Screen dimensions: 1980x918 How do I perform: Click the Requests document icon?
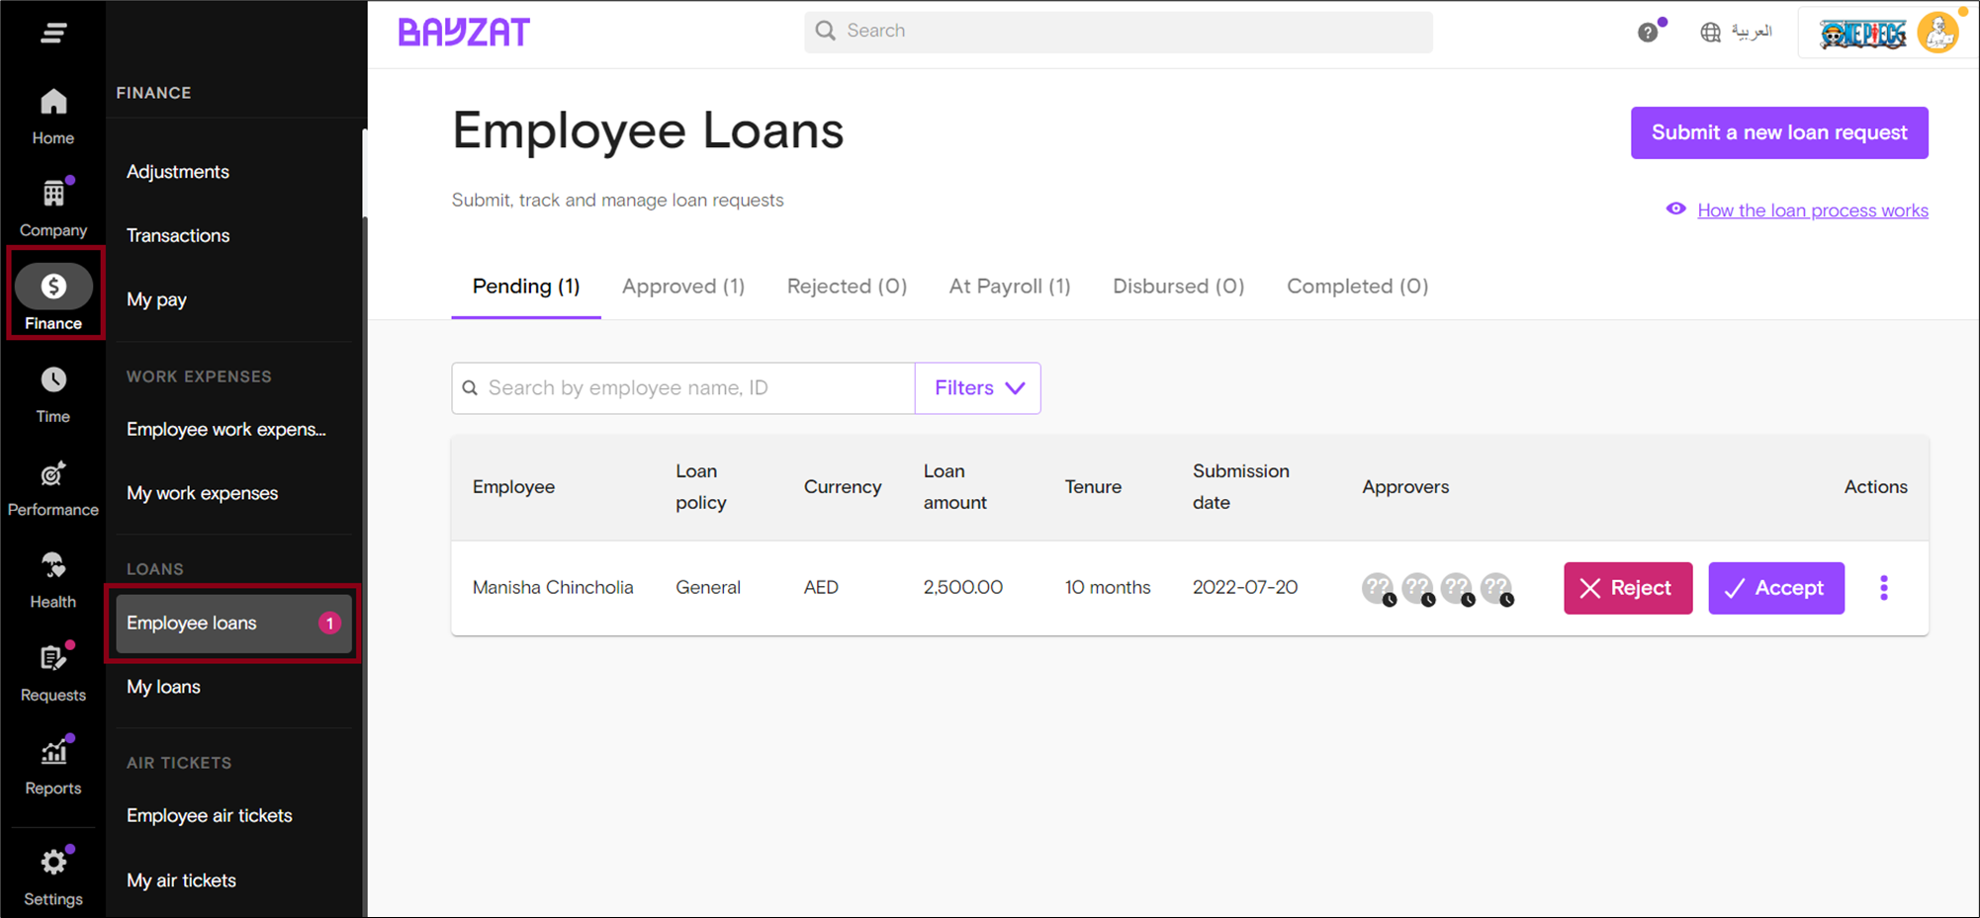pos(51,657)
